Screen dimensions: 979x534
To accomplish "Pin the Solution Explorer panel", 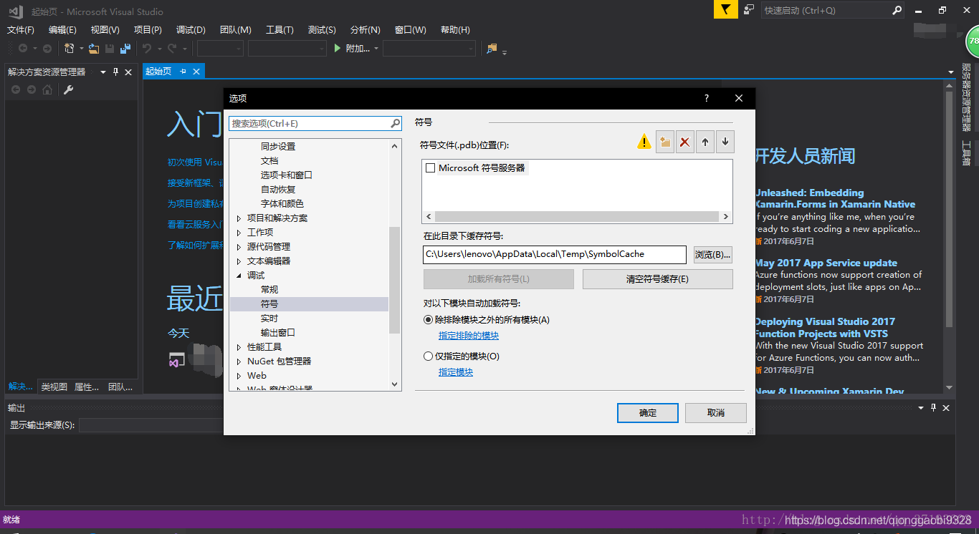I will (x=116, y=72).
